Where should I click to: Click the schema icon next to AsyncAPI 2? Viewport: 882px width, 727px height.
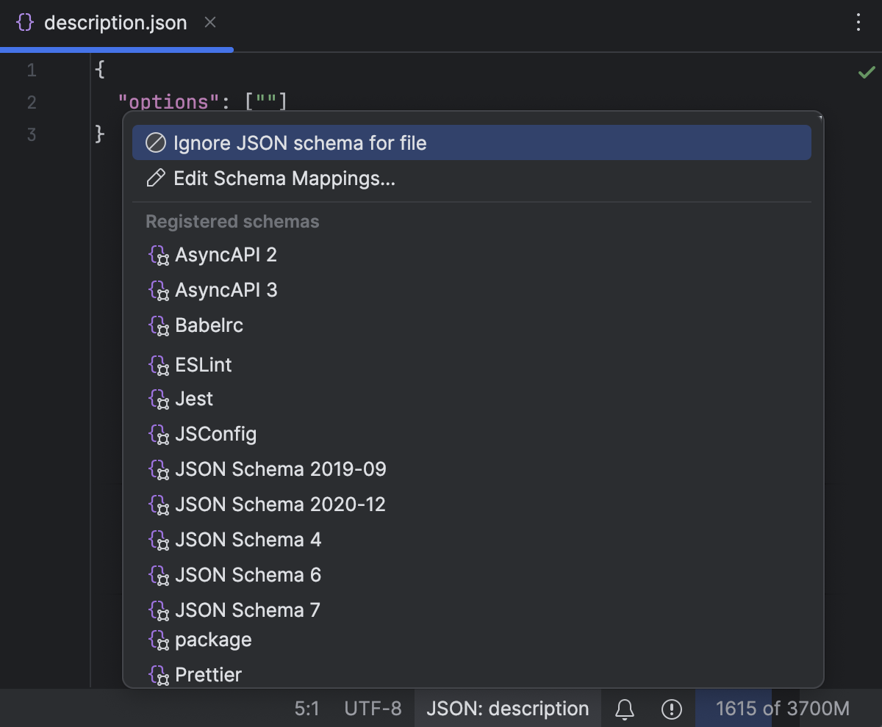158,255
